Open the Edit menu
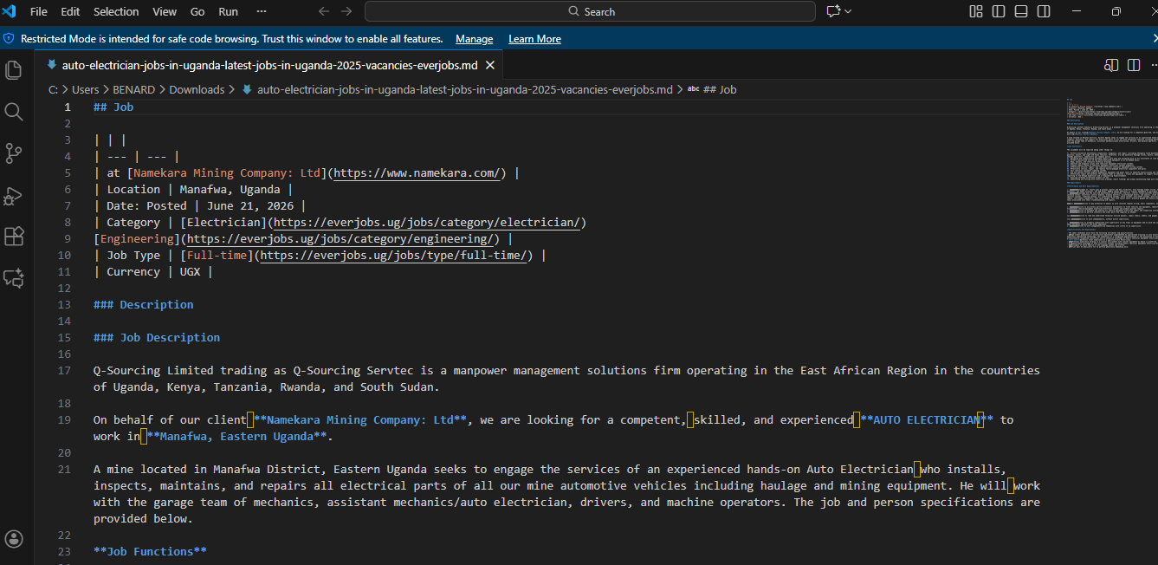Image resolution: width=1158 pixels, height=565 pixels. click(x=70, y=11)
